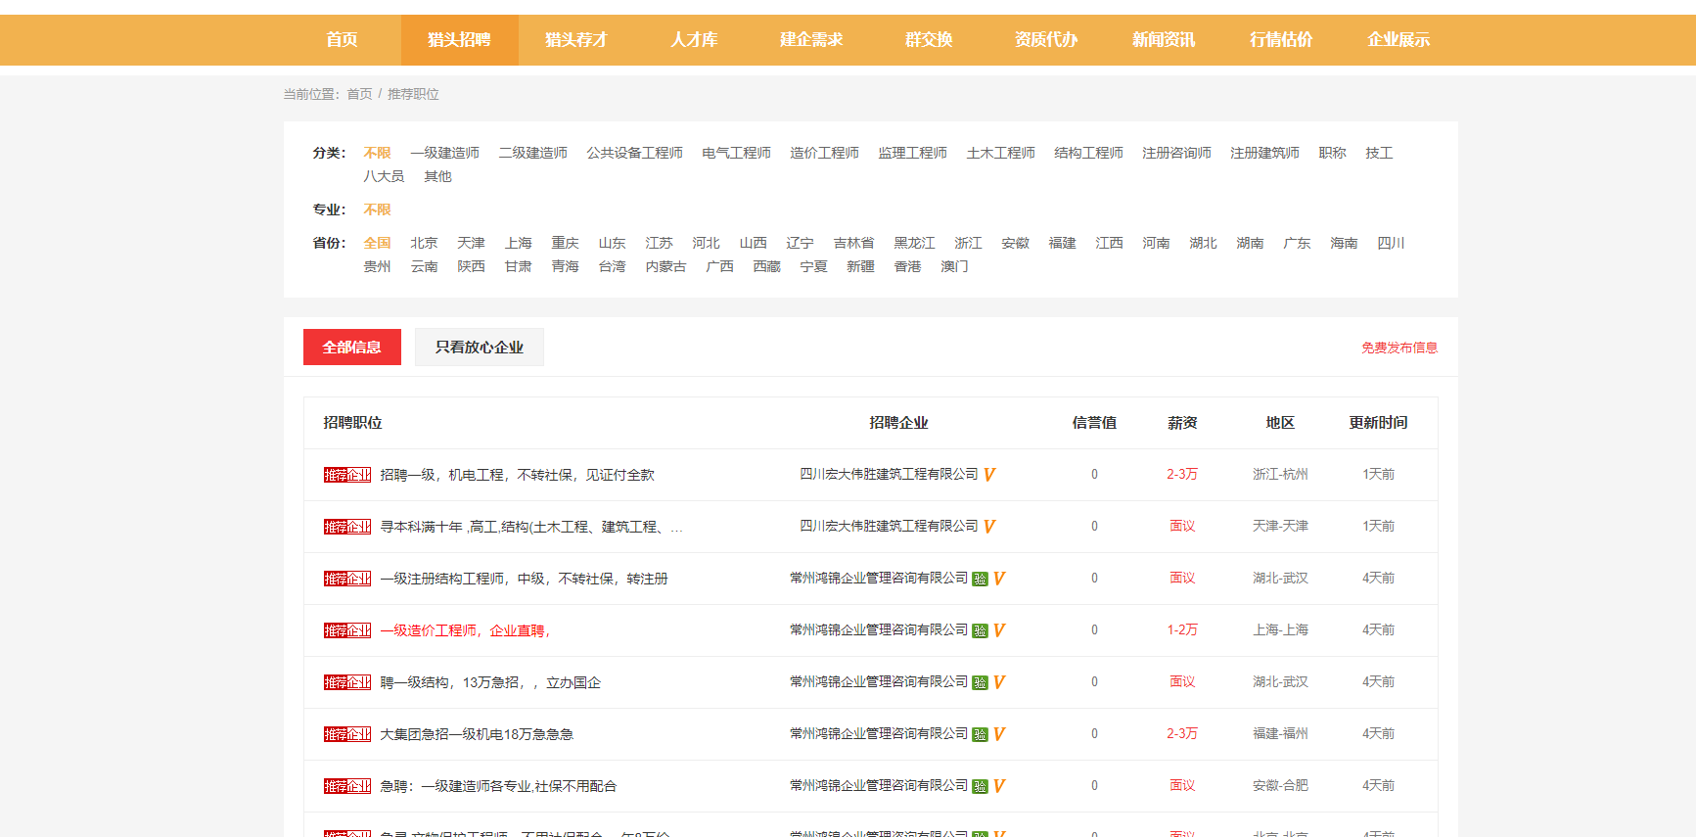1696x837 pixels.
Task: Click the 更新时间 column header
Action: pyautogui.click(x=1378, y=423)
